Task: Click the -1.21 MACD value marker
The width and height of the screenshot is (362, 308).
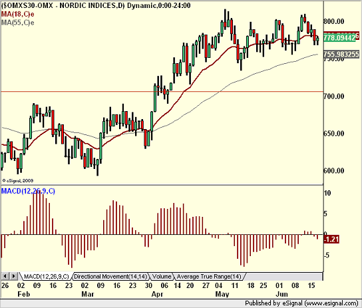Action: coord(331,239)
